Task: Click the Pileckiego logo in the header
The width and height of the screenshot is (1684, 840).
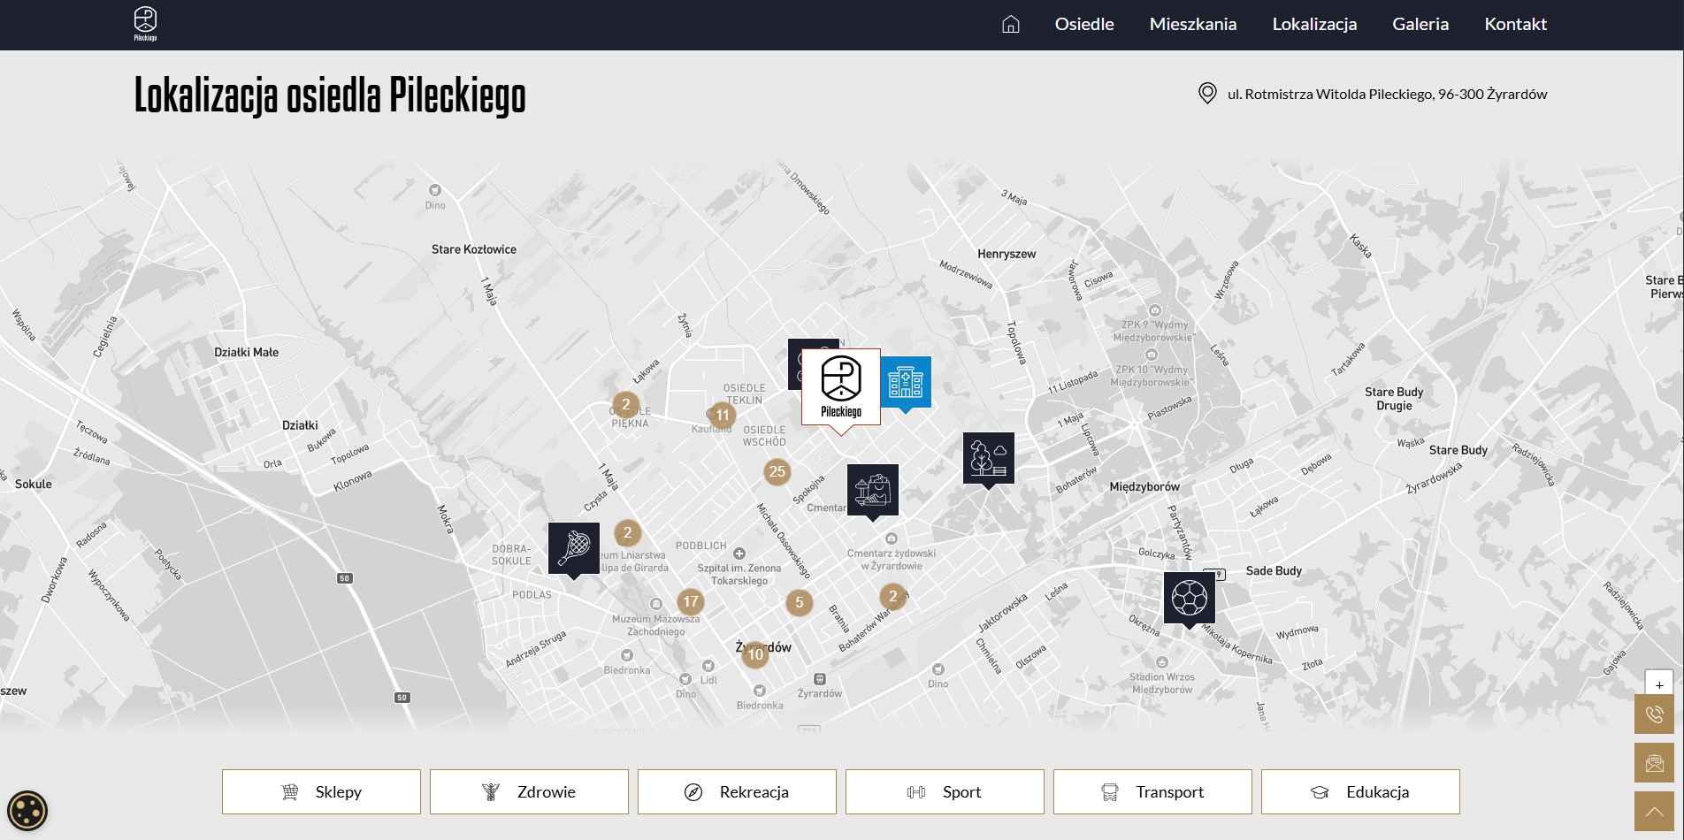Action: [145, 24]
